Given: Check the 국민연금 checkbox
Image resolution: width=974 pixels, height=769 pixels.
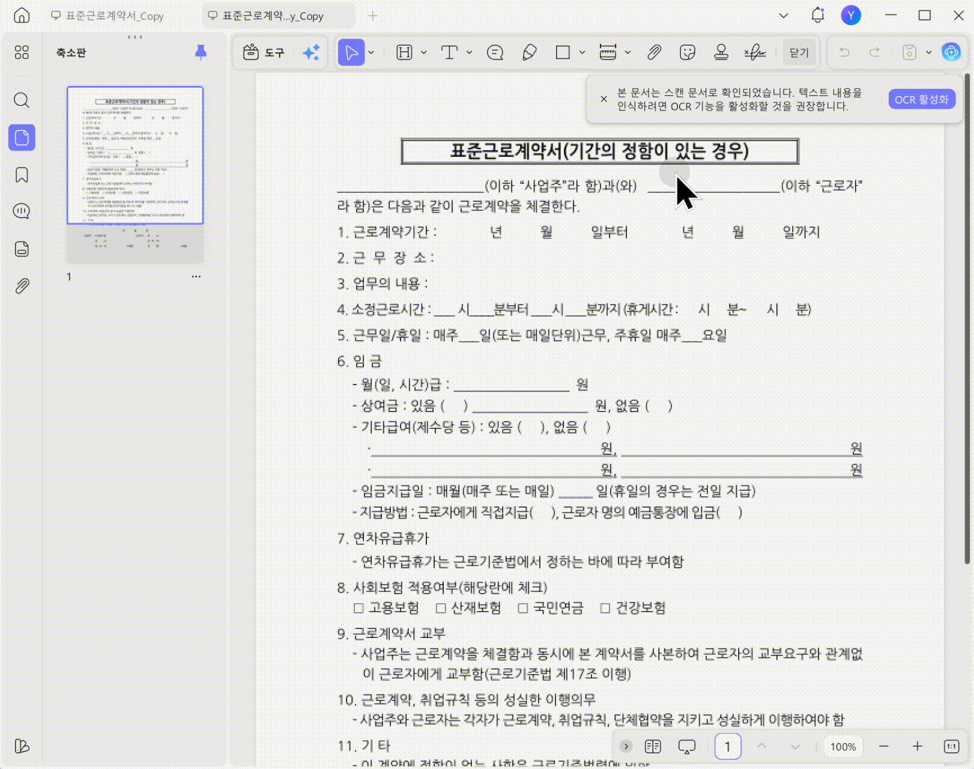Looking at the screenshot, I should pos(523,609).
